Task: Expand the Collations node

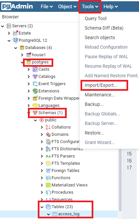Action: (42, 127)
